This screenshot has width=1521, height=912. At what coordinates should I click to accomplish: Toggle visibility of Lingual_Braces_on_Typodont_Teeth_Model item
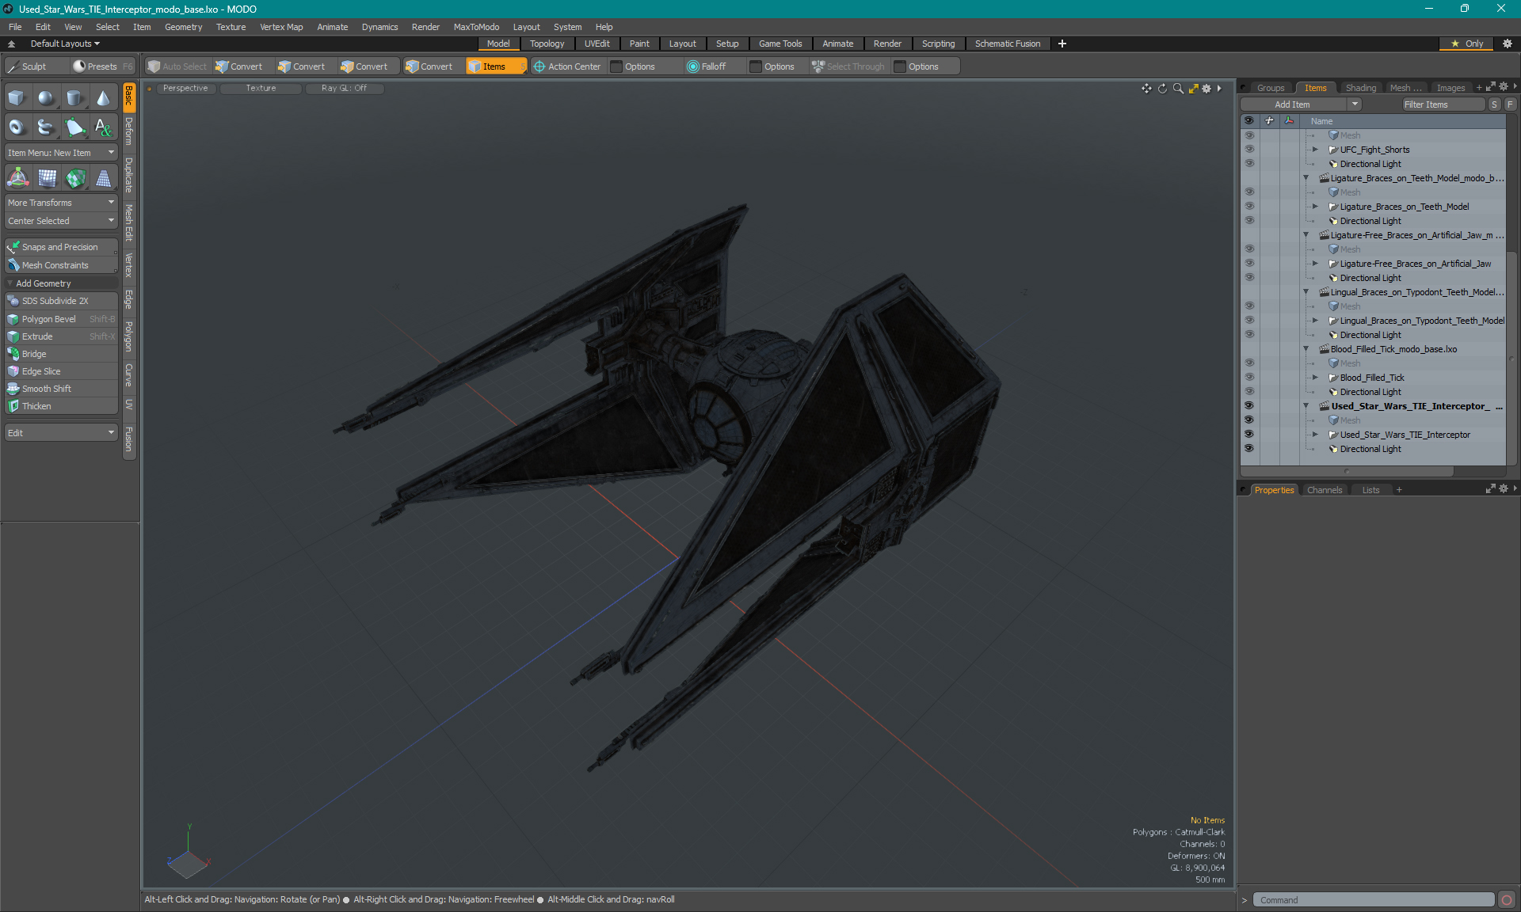point(1249,321)
